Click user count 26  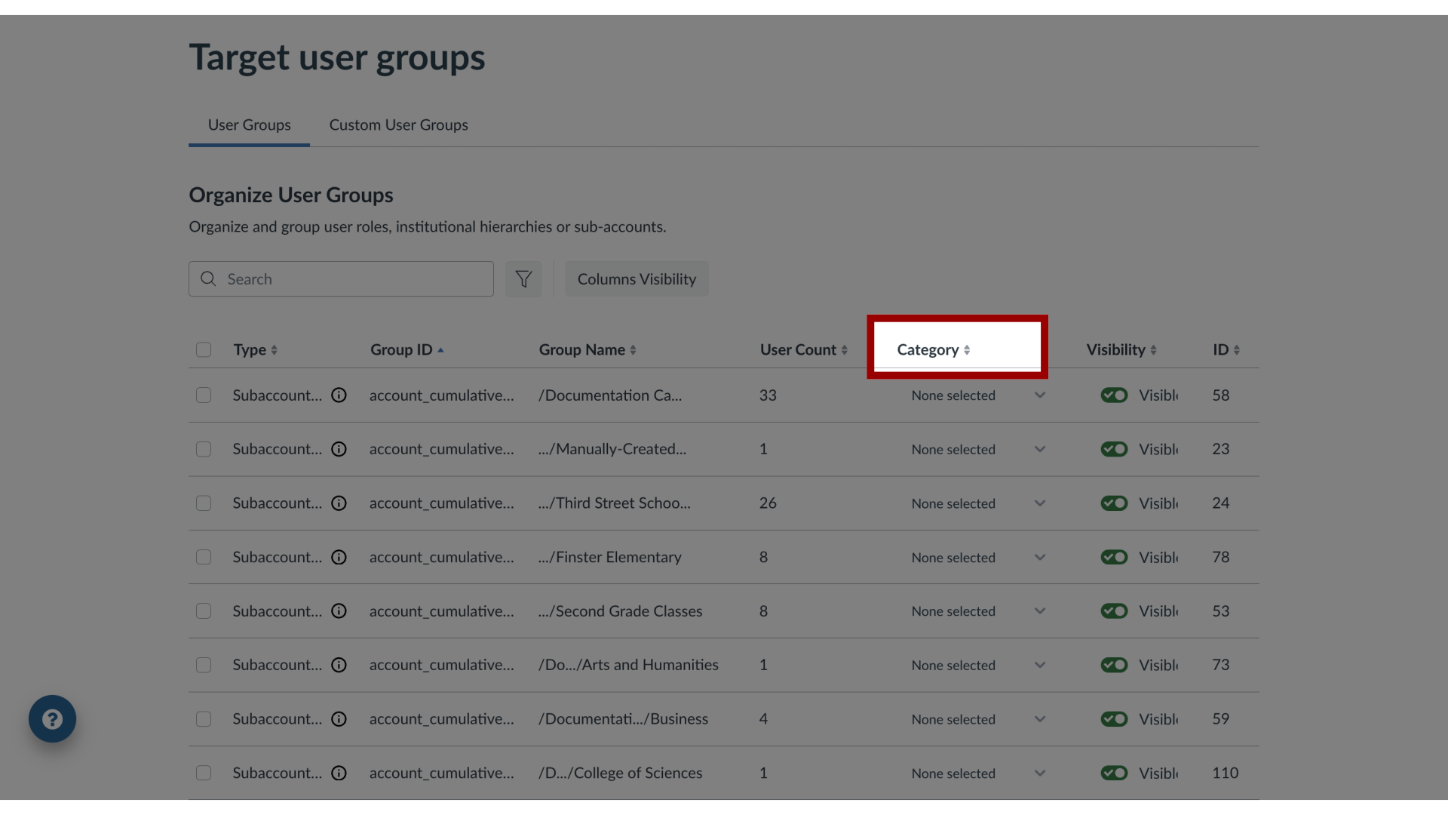point(768,503)
